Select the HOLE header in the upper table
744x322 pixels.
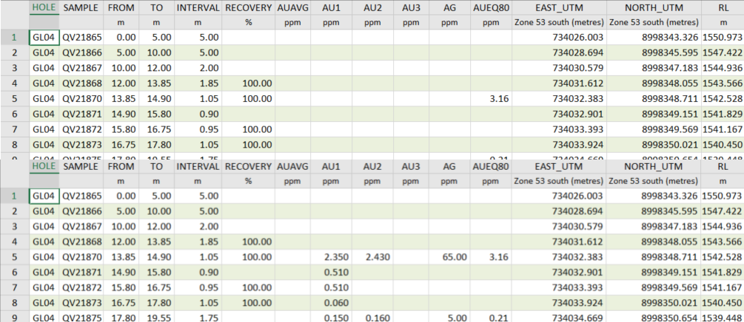click(x=44, y=7)
